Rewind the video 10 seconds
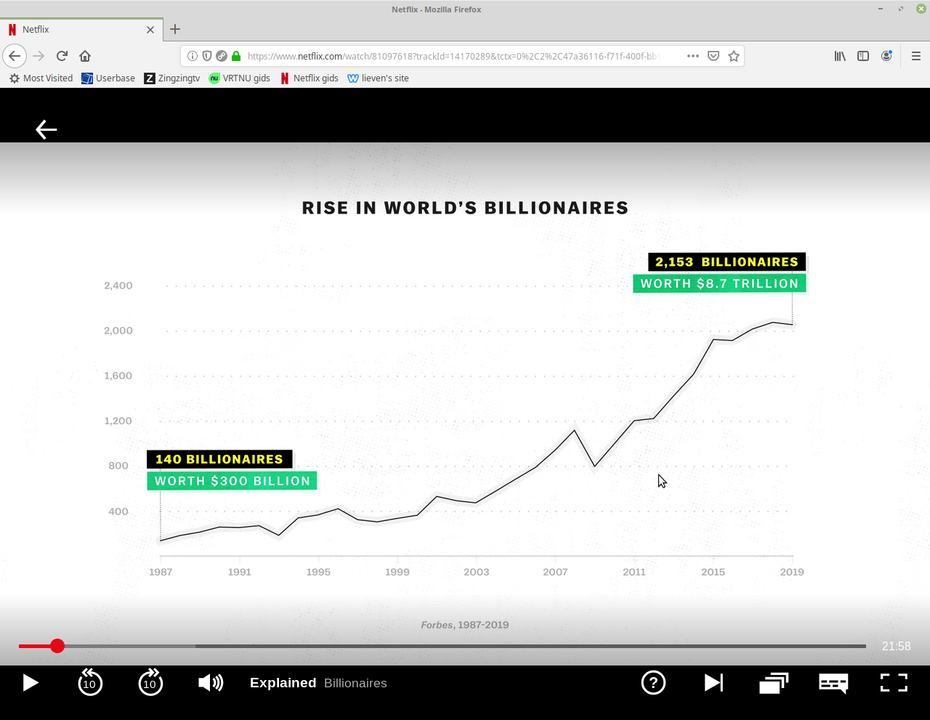This screenshot has height=720, width=930. (x=90, y=683)
